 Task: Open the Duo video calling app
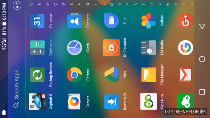(112, 21)
